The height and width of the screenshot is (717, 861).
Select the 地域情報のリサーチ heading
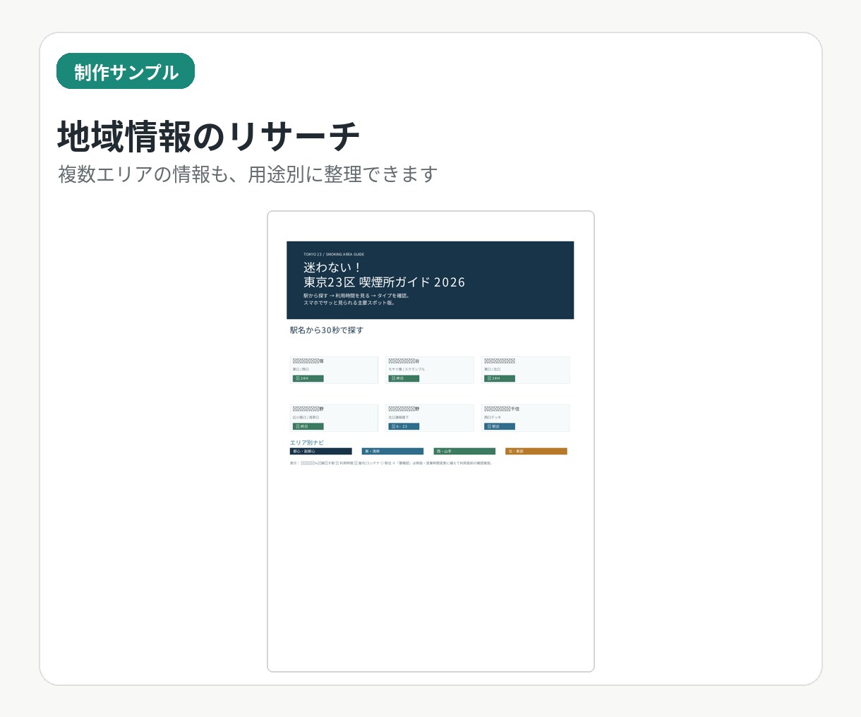pyautogui.click(x=209, y=136)
